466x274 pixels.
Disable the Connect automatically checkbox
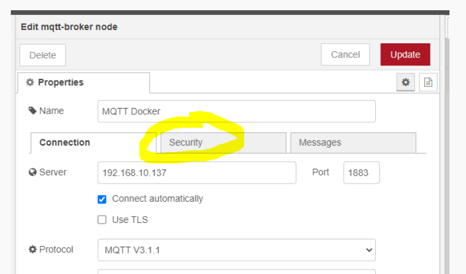pyautogui.click(x=102, y=199)
